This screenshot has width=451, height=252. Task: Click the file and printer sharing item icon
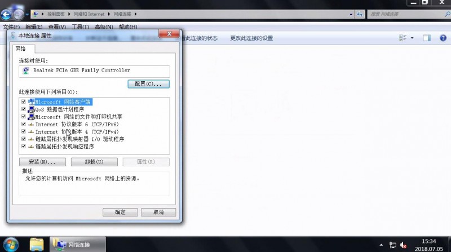click(31, 117)
